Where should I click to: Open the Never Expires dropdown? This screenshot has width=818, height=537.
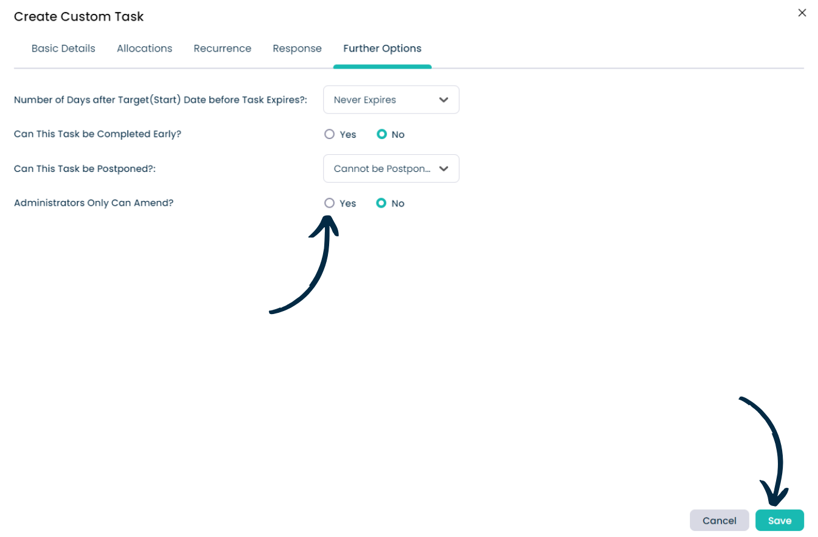tap(391, 100)
